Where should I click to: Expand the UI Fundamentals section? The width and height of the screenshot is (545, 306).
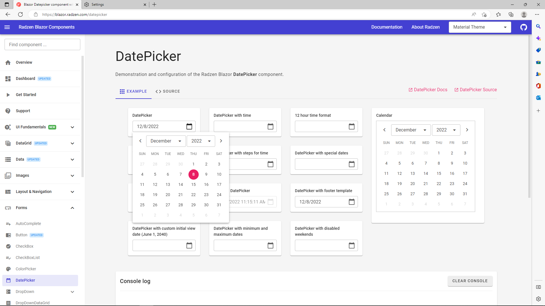click(x=72, y=127)
